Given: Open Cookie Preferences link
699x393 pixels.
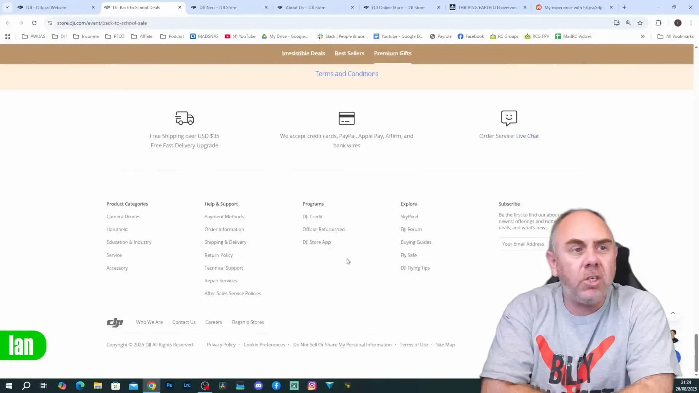Looking at the screenshot, I should click(264, 345).
